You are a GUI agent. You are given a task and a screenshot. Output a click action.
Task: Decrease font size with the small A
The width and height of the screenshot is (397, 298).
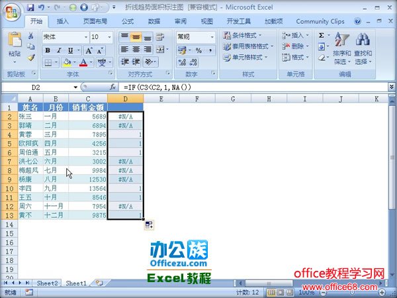[100, 50]
